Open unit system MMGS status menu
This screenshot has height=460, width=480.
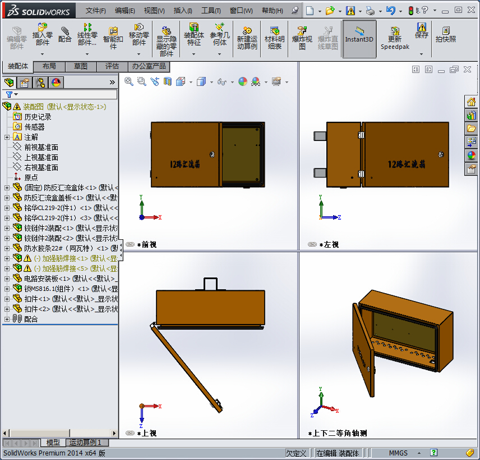point(404,453)
